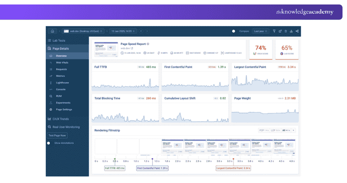This screenshot has width=347, height=183.
Task: Click the green Full TTFB timeline marker
Action: [x=115, y=159]
